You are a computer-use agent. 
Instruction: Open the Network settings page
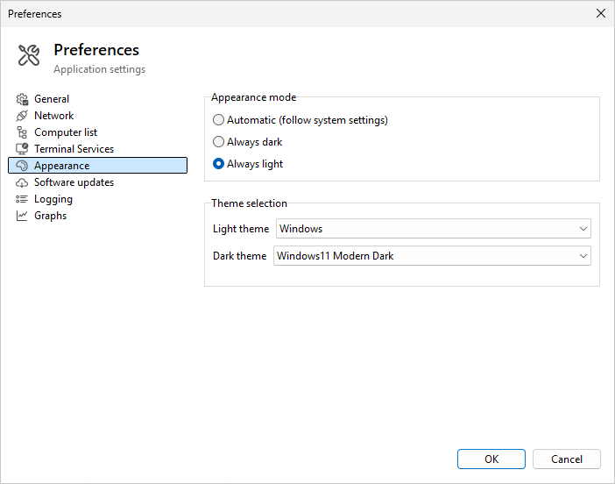[x=53, y=116]
